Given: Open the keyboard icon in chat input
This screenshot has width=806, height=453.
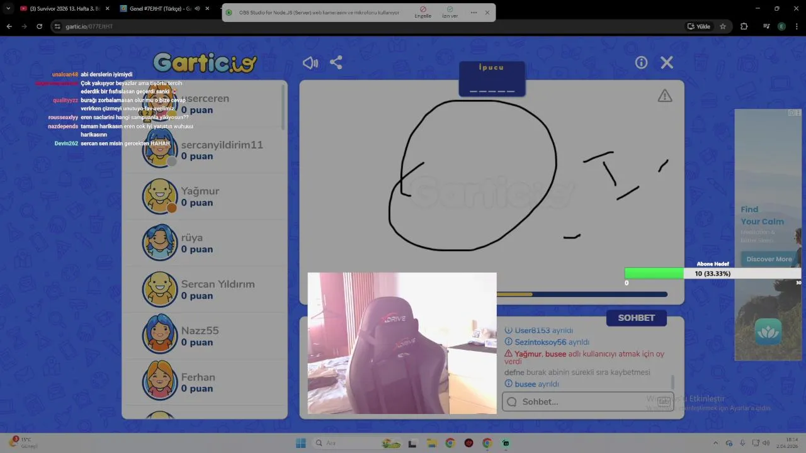Looking at the screenshot, I should 664,401.
